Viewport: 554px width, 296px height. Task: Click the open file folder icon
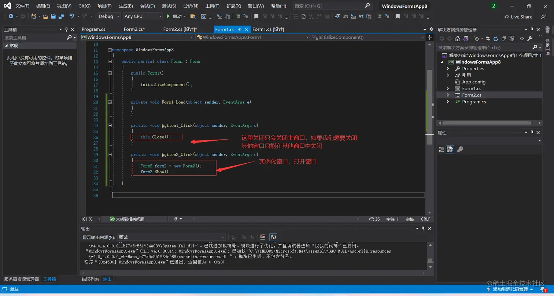[x=45, y=16]
